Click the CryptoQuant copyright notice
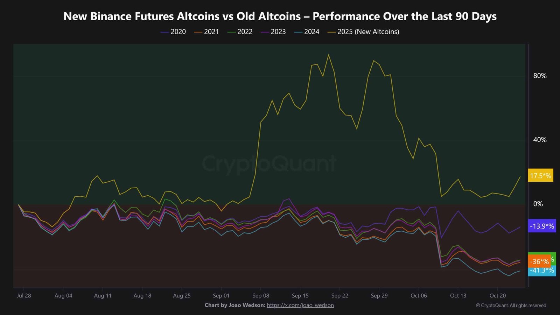Viewport: 560px width, 315px height. tap(511, 306)
